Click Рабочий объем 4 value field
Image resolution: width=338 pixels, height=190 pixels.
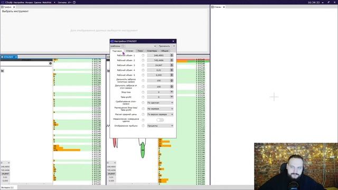158,70
